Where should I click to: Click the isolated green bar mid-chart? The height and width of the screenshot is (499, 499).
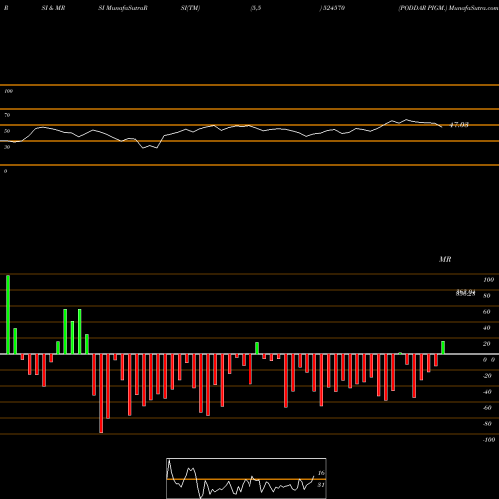pyautogui.click(x=257, y=348)
